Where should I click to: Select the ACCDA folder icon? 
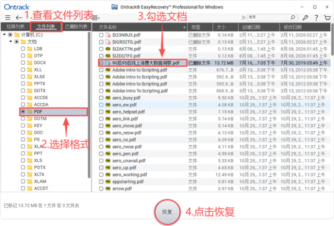click(29, 105)
